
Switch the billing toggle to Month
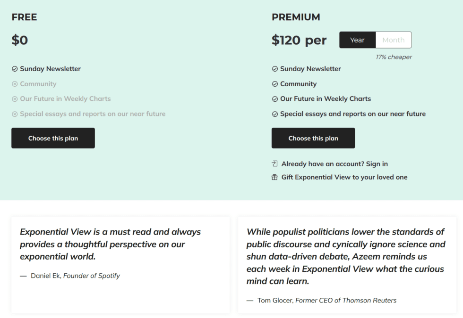pyautogui.click(x=394, y=40)
